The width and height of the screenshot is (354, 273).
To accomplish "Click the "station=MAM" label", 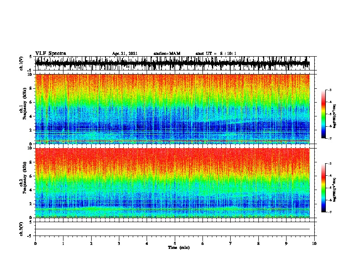I will [167, 54].
